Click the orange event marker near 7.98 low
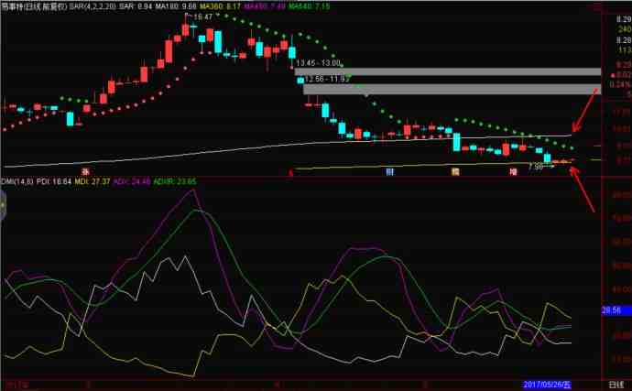 tap(455, 172)
